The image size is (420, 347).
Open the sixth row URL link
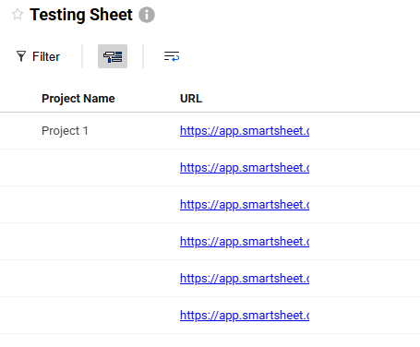point(245,316)
